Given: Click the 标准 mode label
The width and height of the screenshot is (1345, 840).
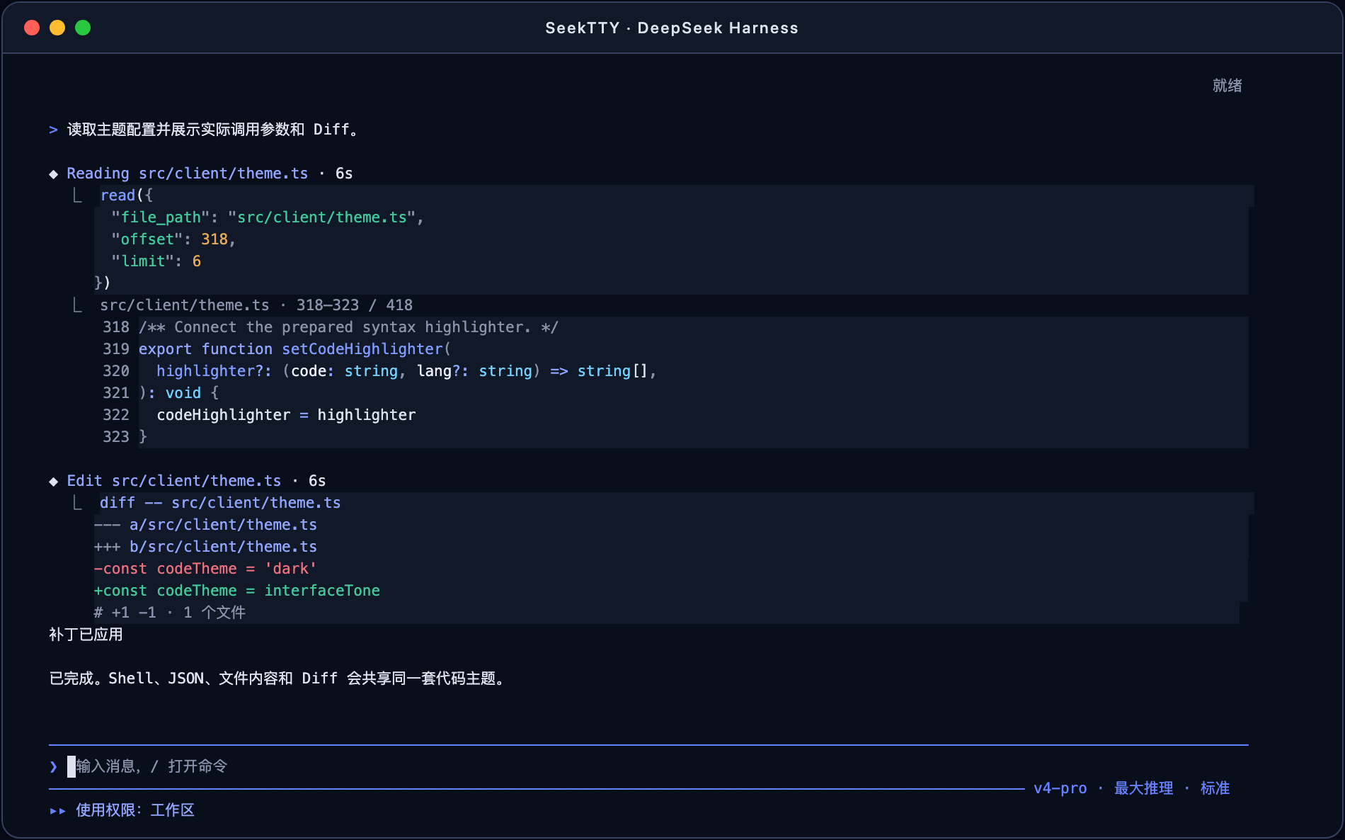Looking at the screenshot, I should tap(1215, 788).
